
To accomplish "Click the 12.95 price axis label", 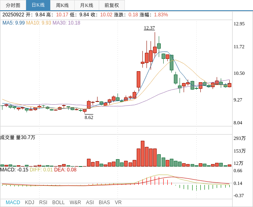I will coord(239,24).
